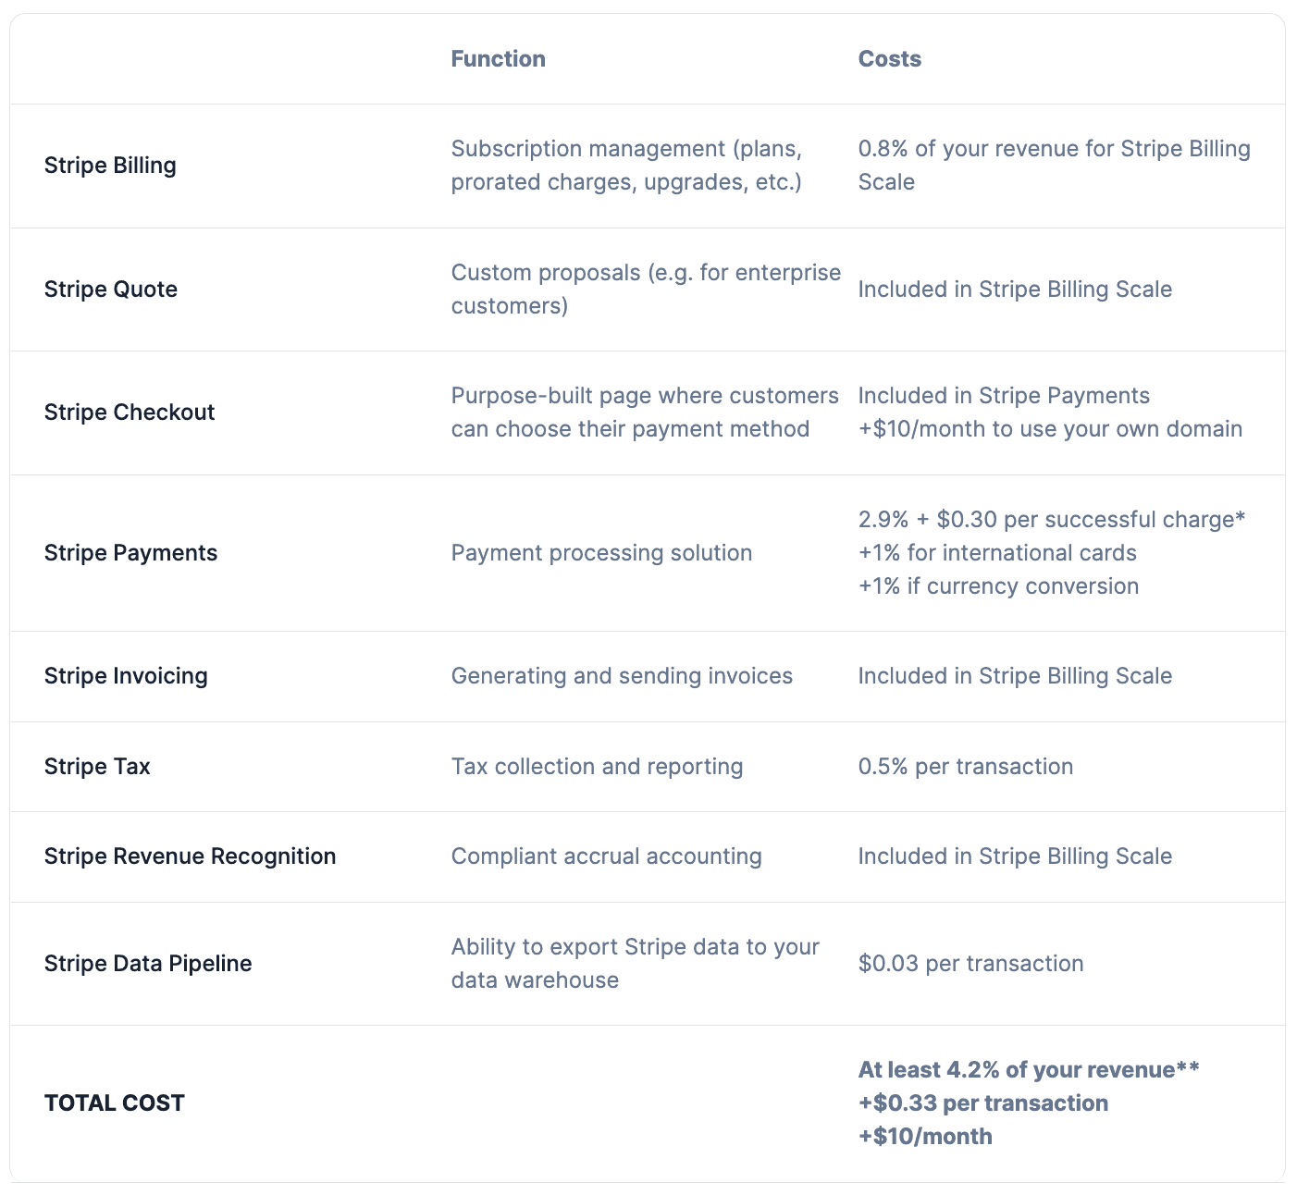Click the Stripe Quote row label
Viewport: 1297px width, 1195px height.
coord(111,290)
